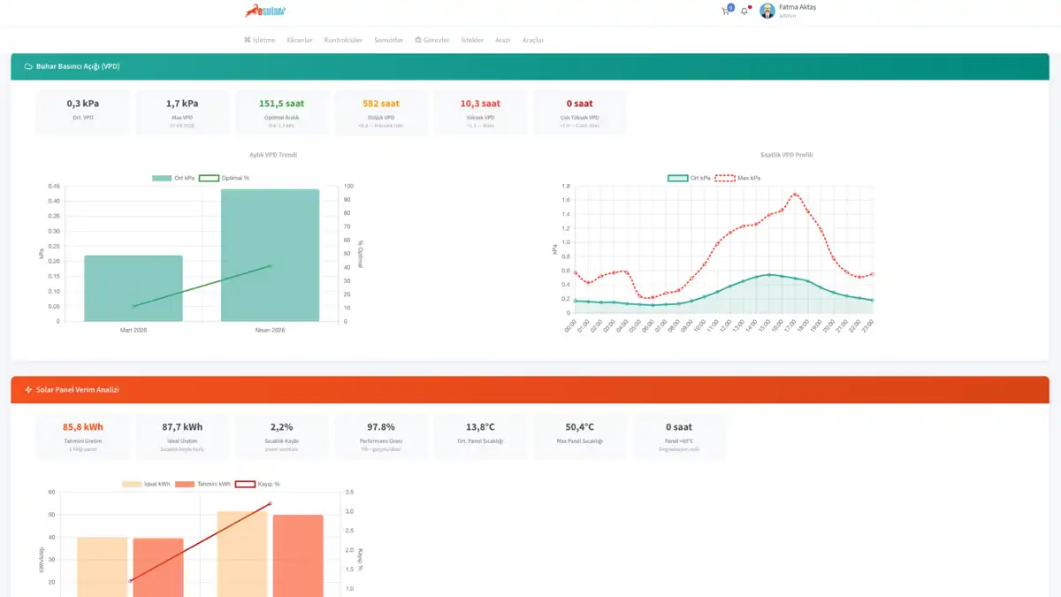Click the icon beside the İşletme menu item
Image resolution: width=1061 pixels, height=597 pixels.
248,40
